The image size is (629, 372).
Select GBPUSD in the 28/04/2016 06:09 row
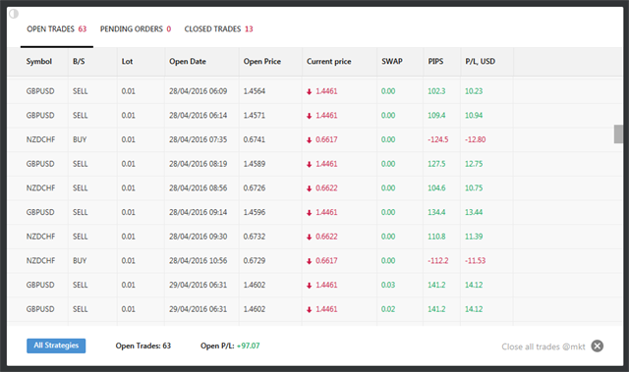point(40,91)
